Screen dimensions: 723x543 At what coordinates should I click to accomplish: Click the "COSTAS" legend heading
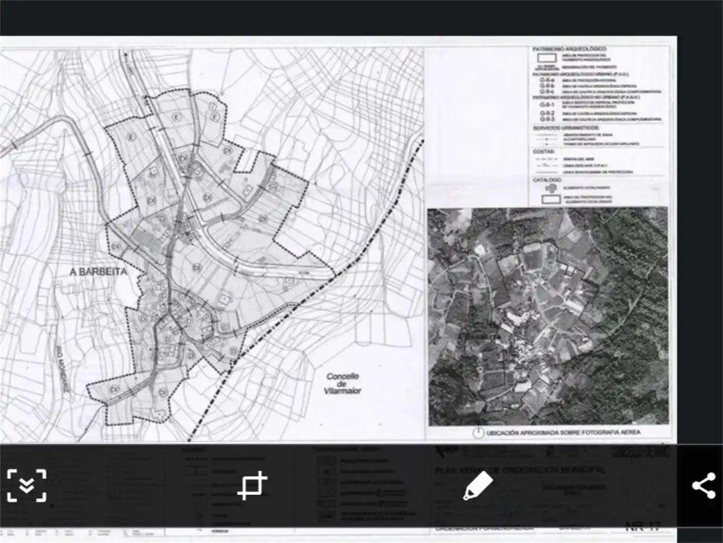[x=544, y=151]
